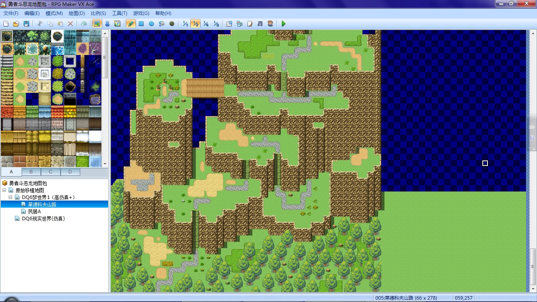This screenshot has height=302, width=537.
Task: Set map zoom to 1/2
Action: click(x=195, y=24)
